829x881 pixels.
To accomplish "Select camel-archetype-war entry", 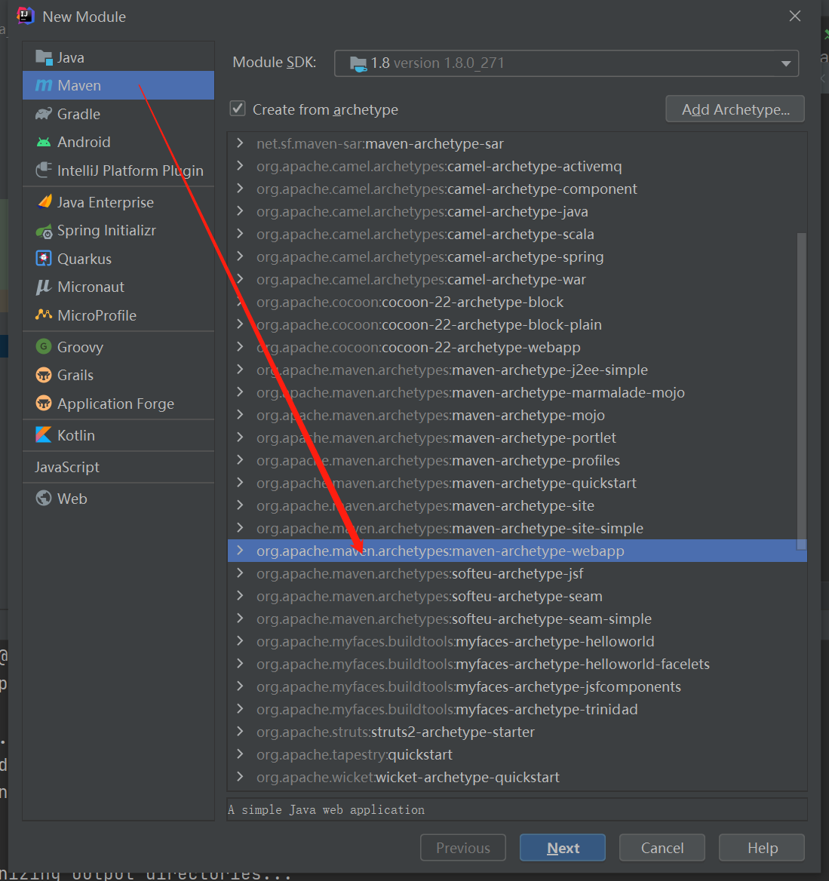I will pos(517,279).
